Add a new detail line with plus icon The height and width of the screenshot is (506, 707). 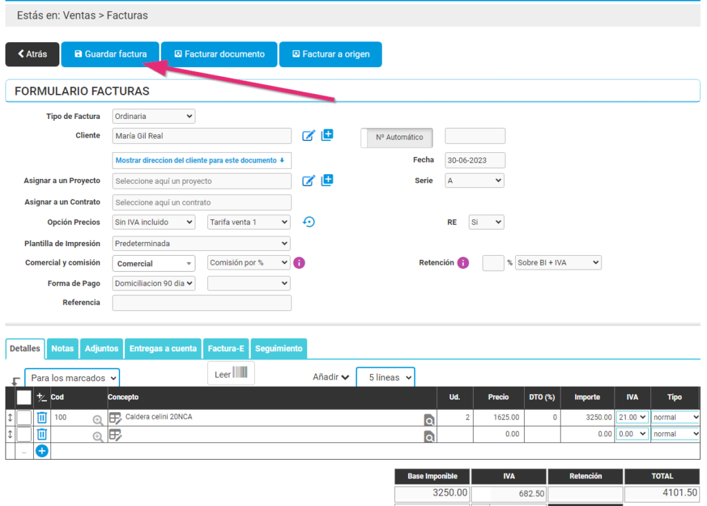click(41, 450)
